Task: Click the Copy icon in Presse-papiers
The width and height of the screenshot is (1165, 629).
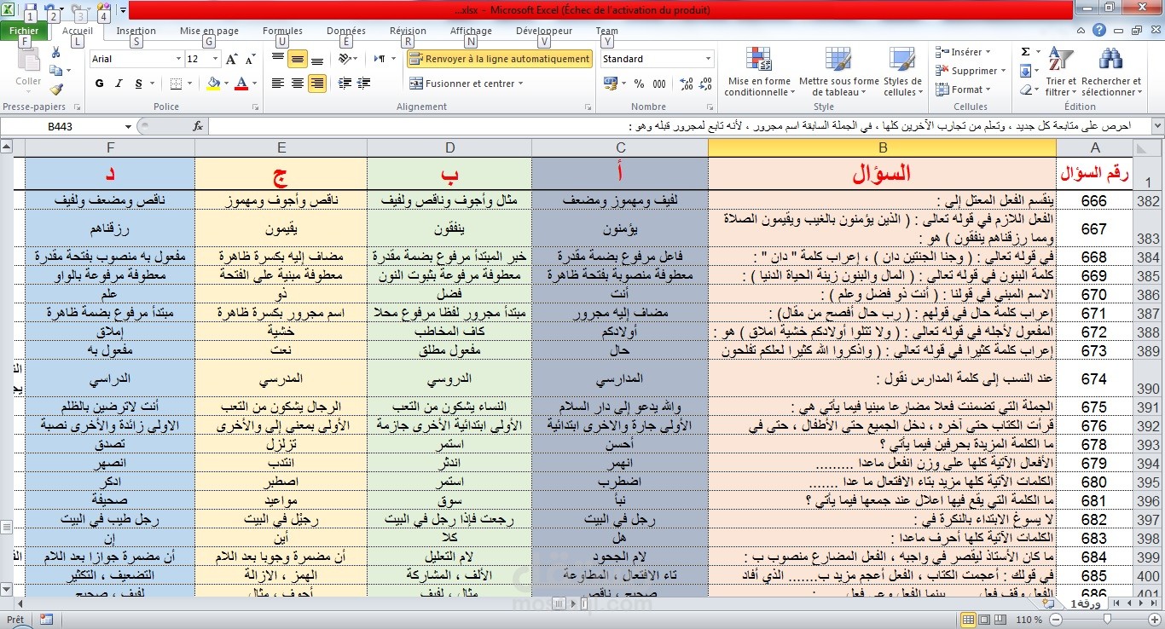Action: coord(56,71)
